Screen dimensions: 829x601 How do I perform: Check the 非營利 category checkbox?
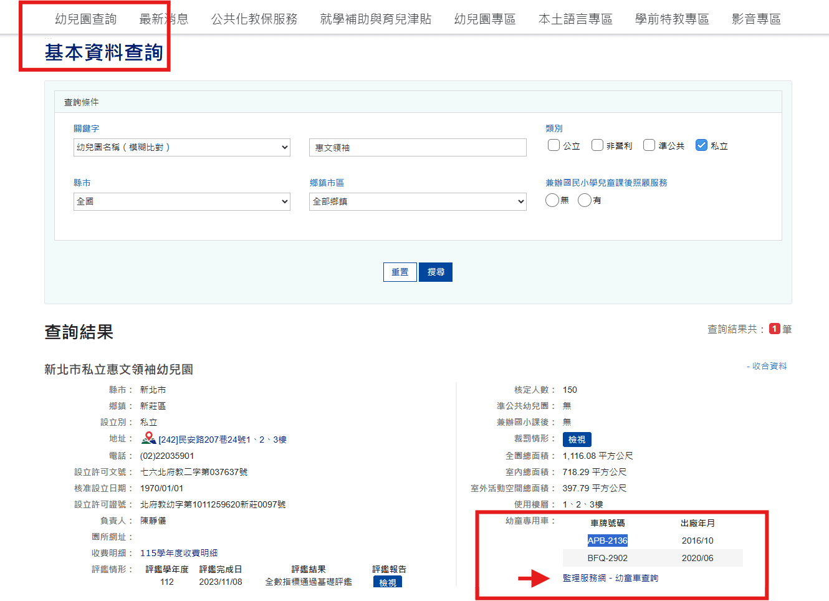click(597, 145)
